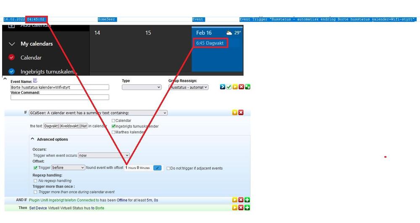The width and height of the screenshot is (420, 223).
Task: Delete the Then action with red X
Action: pyautogui.click(x=241, y=208)
